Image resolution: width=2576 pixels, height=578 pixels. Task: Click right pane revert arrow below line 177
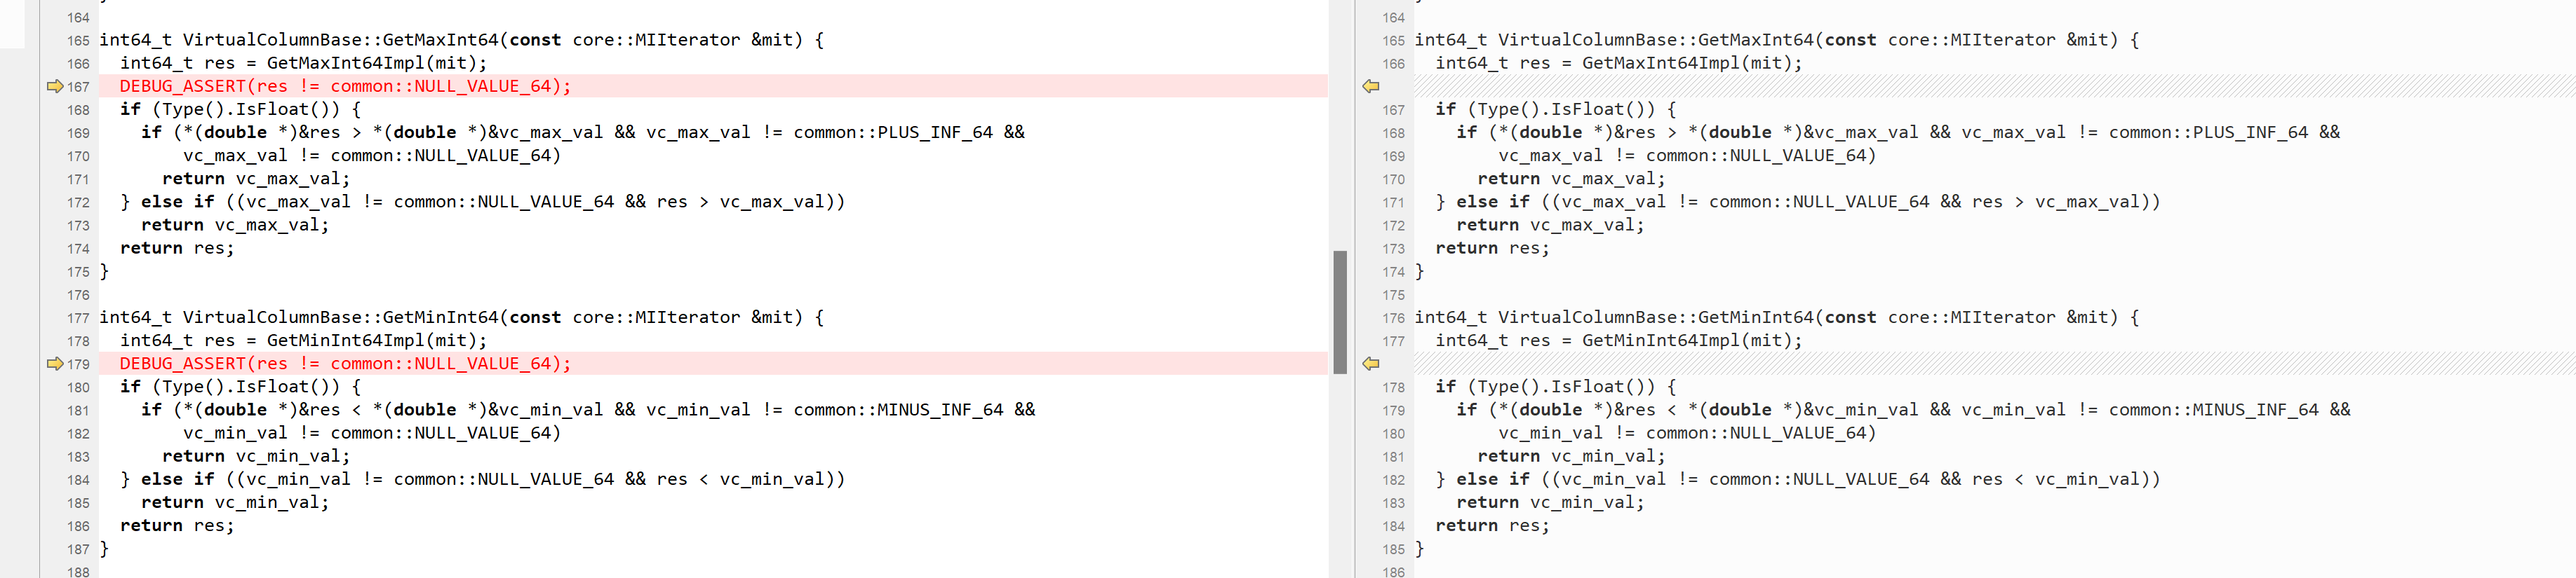click(x=1371, y=364)
